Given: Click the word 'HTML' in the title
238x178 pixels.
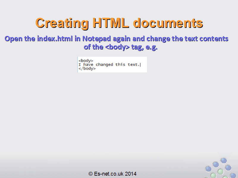Looking at the screenshot, I should click(110, 23).
